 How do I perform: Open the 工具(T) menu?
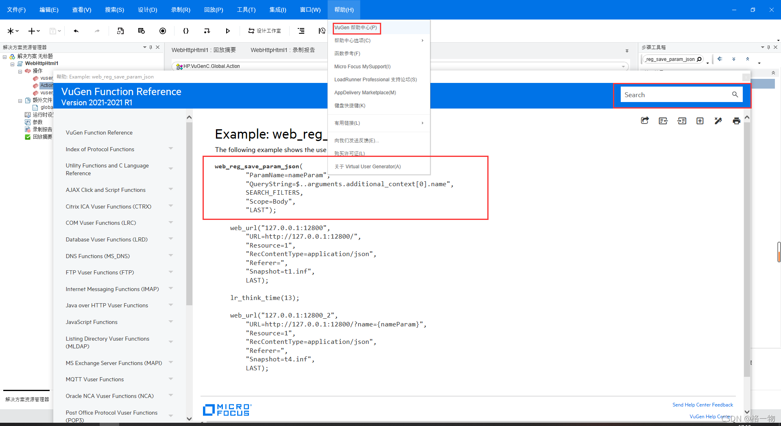point(247,10)
